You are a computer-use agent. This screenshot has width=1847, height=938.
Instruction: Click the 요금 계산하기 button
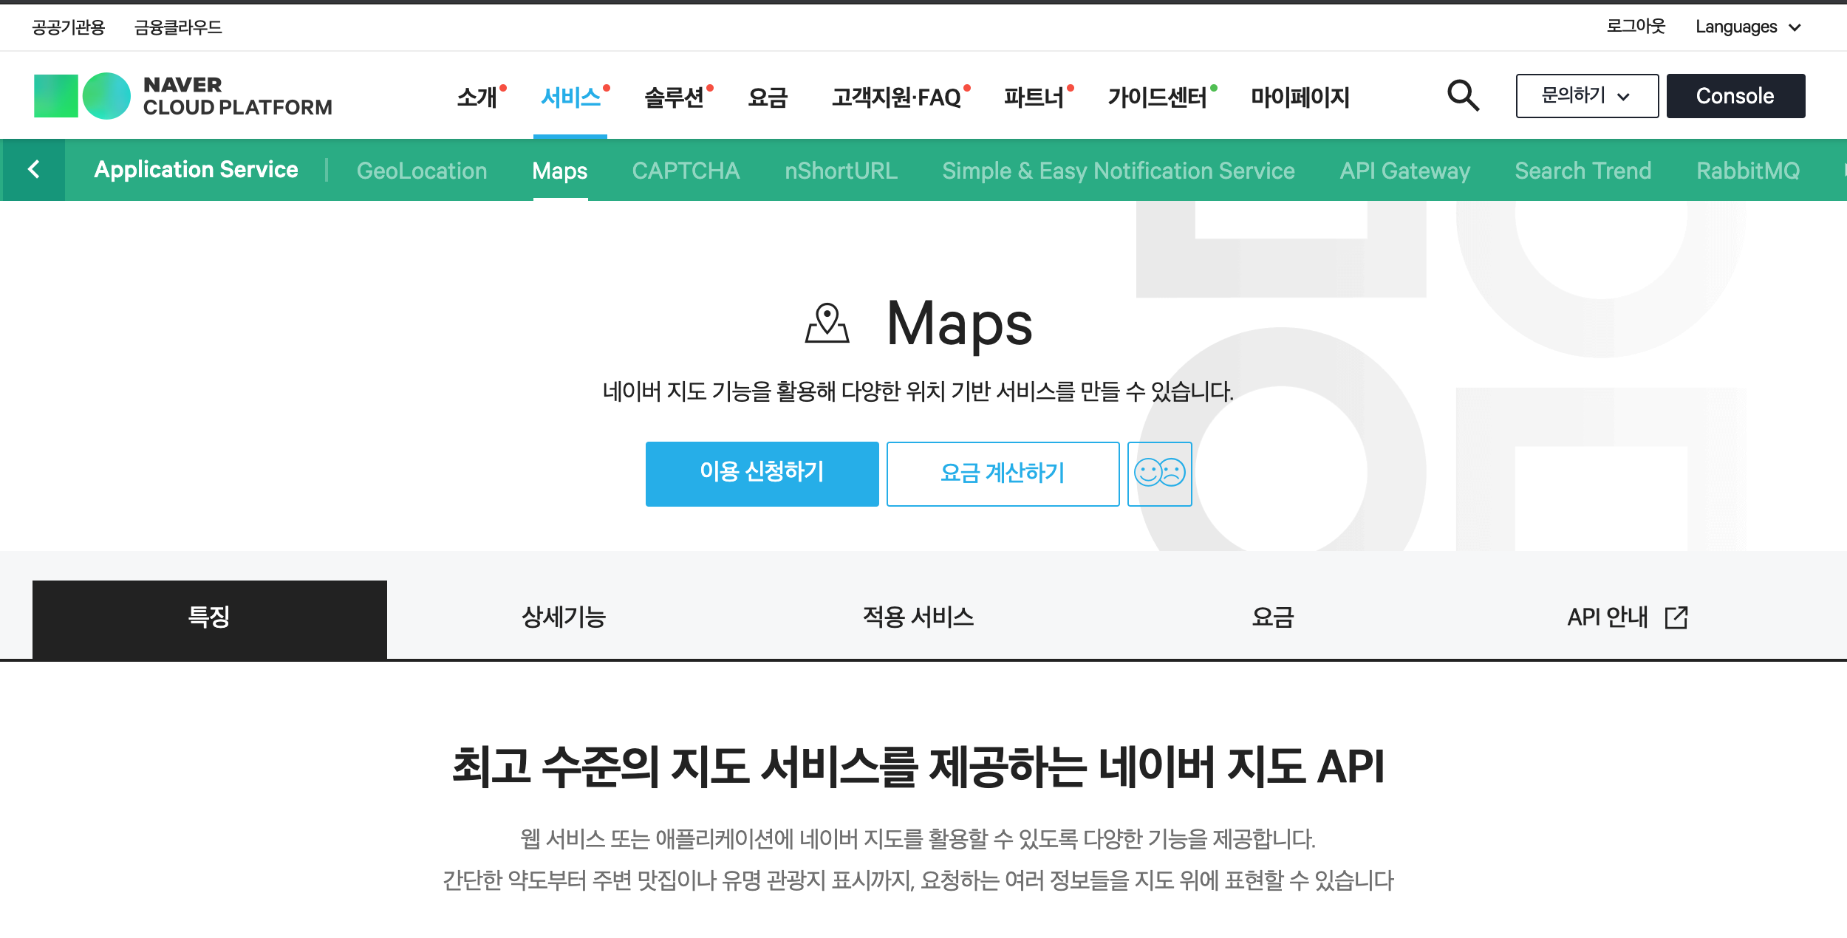(1003, 473)
